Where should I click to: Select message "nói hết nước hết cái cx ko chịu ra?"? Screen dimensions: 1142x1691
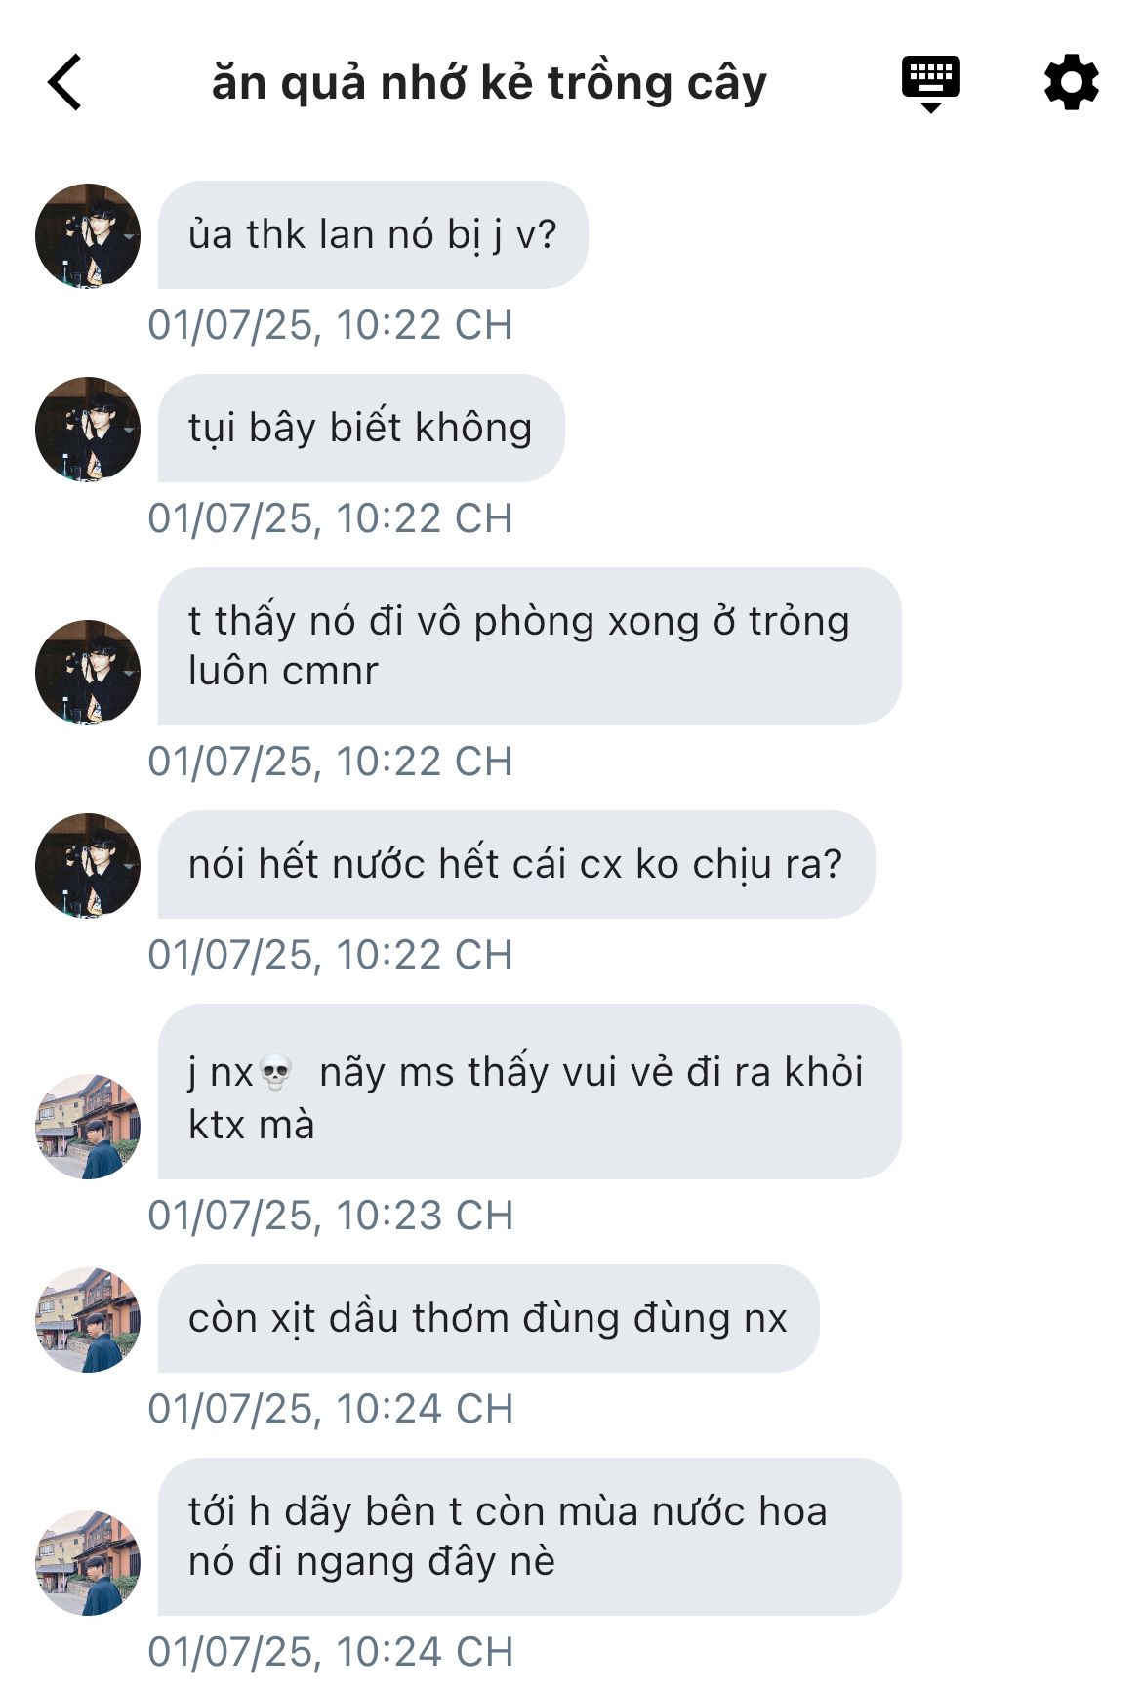coord(516,864)
